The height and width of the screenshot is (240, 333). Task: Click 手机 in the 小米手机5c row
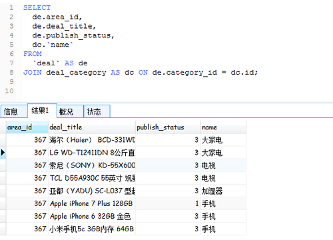click(223, 229)
